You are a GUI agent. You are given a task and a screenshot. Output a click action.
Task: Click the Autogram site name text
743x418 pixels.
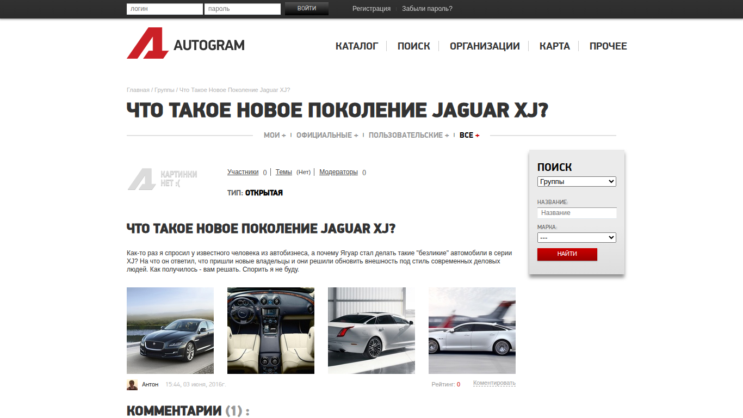(x=209, y=45)
